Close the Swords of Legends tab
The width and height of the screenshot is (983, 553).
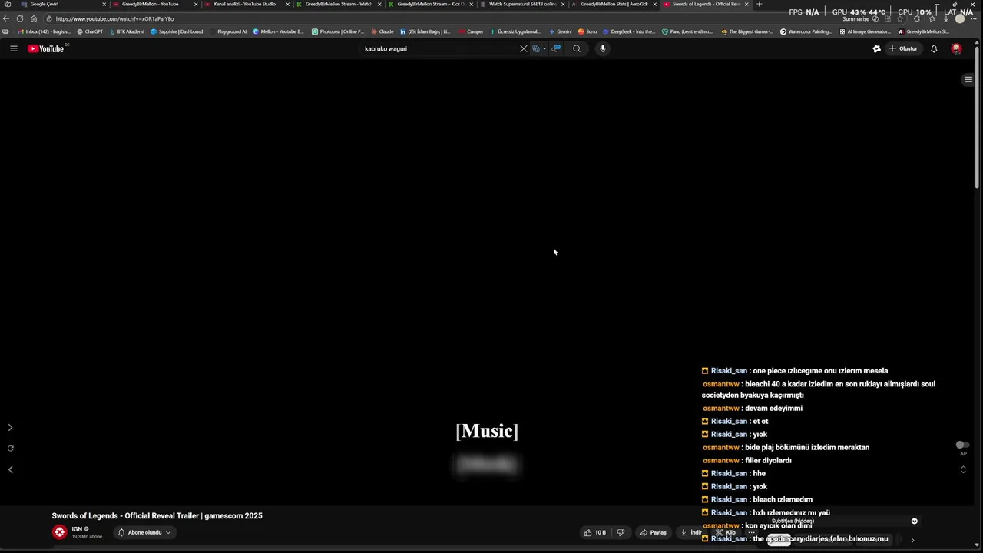tap(746, 4)
